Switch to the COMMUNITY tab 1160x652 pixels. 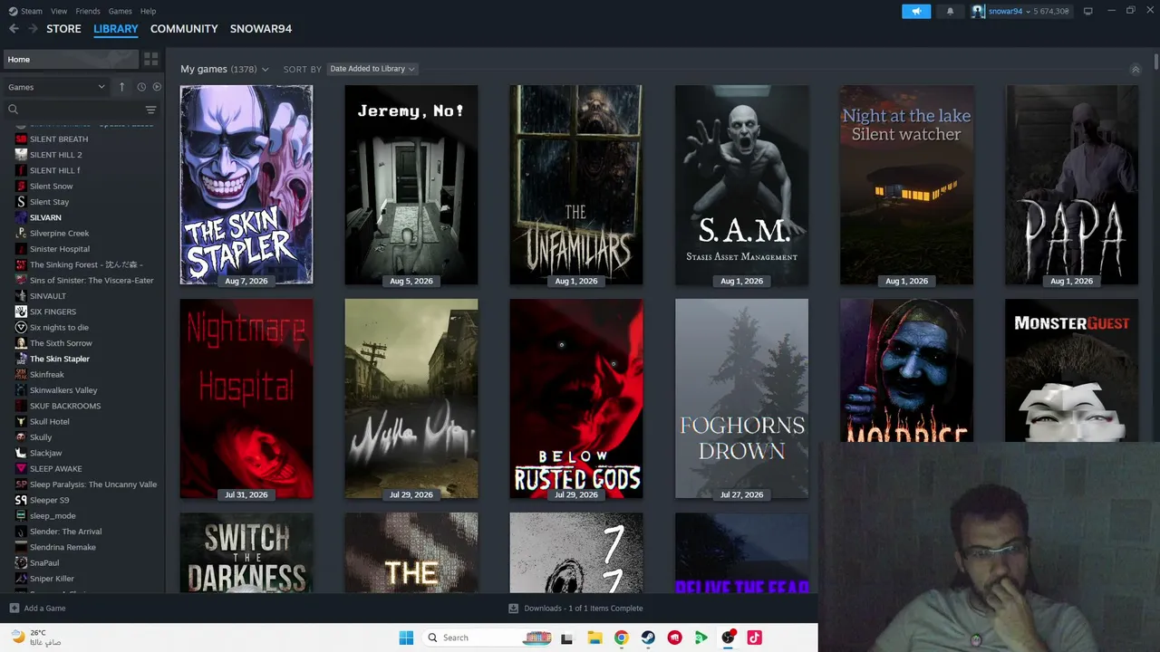coord(184,29)
